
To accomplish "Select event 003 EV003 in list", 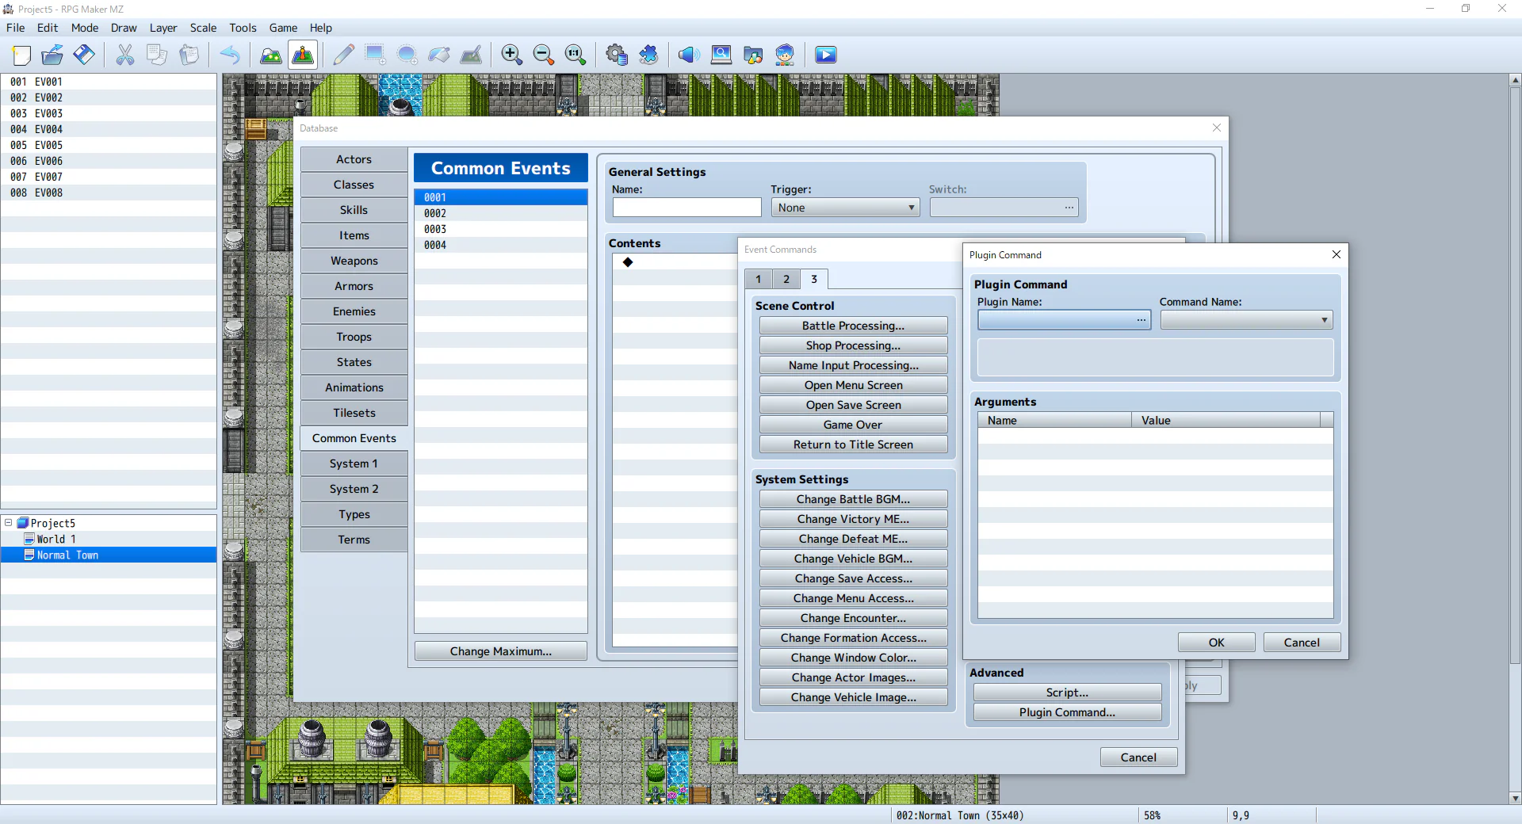I will click(x=109, y=113).
